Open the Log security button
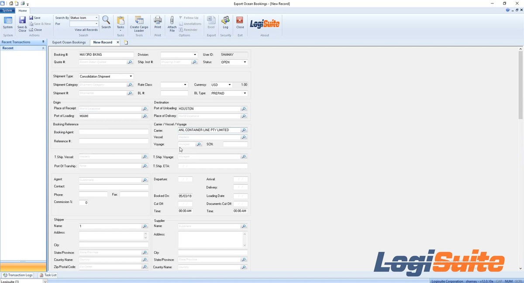This screenshot has width=524, height=283. tap(225, 23)
